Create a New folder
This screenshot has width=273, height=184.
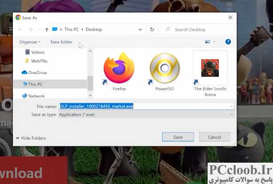[x=61, y=42]
